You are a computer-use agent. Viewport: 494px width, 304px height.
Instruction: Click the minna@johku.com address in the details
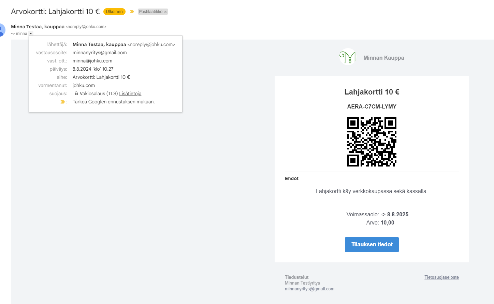(x=92, y=61)
